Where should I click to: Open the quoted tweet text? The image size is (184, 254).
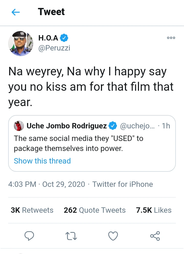pyautogui.click(x=78, y=143)
